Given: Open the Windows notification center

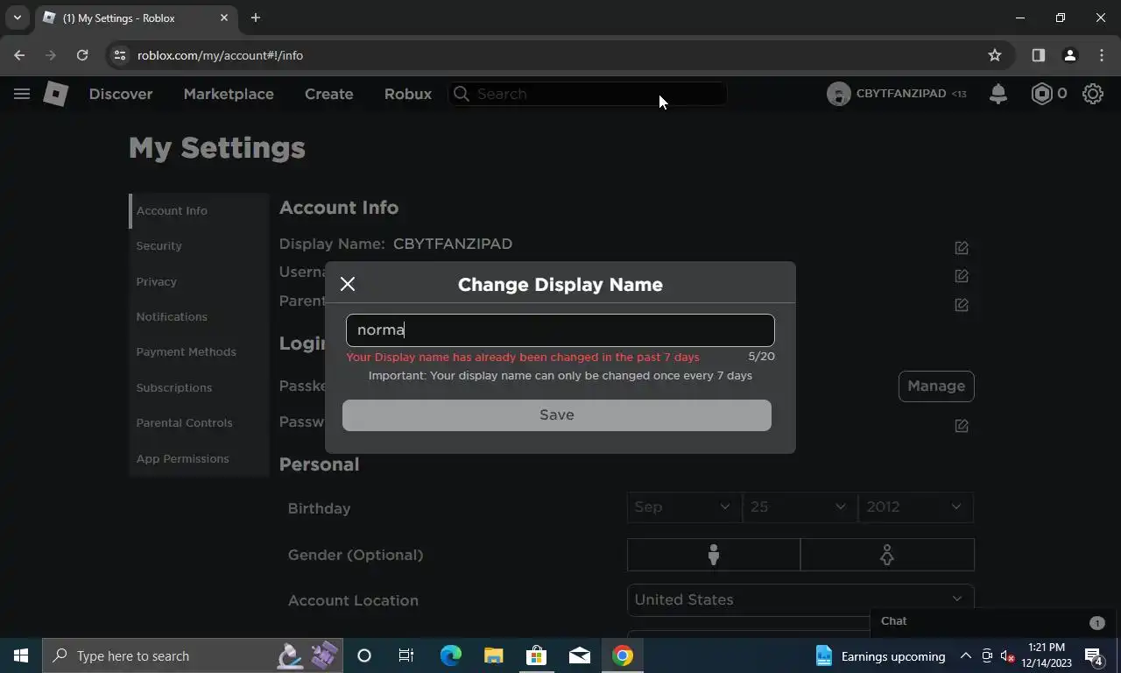Looking at the screenshot, I should tap(1094, 655).
